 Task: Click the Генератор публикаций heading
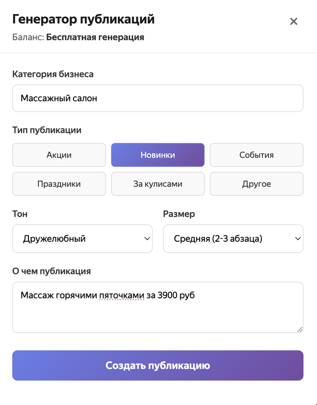[83, 19]
